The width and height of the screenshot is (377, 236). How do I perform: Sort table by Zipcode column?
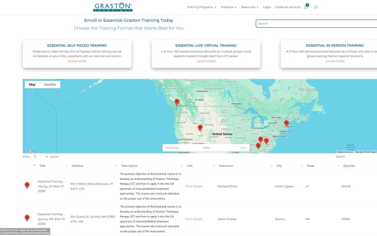[349, 166]
